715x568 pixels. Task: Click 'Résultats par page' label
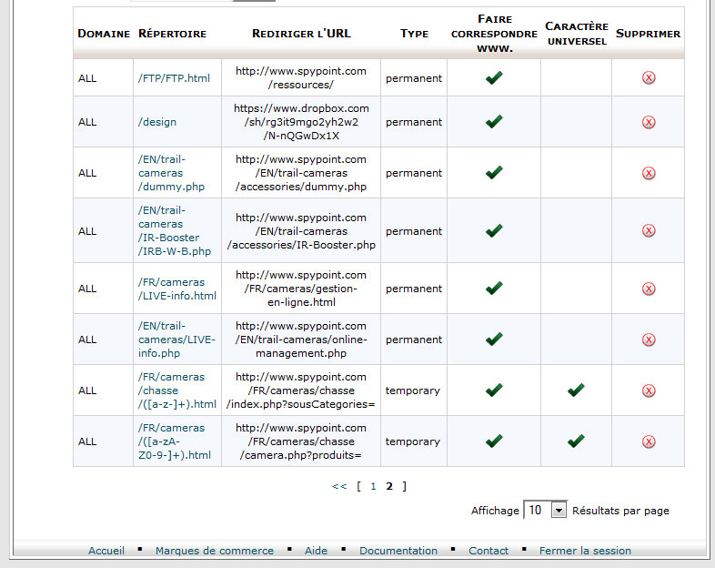(620, 511)
